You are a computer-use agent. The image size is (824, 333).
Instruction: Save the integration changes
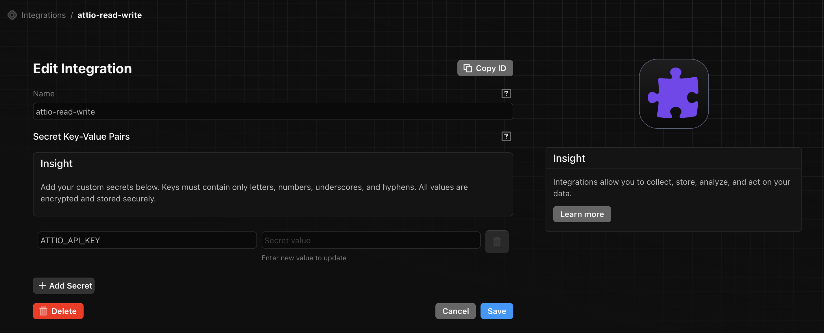[496, 311]
